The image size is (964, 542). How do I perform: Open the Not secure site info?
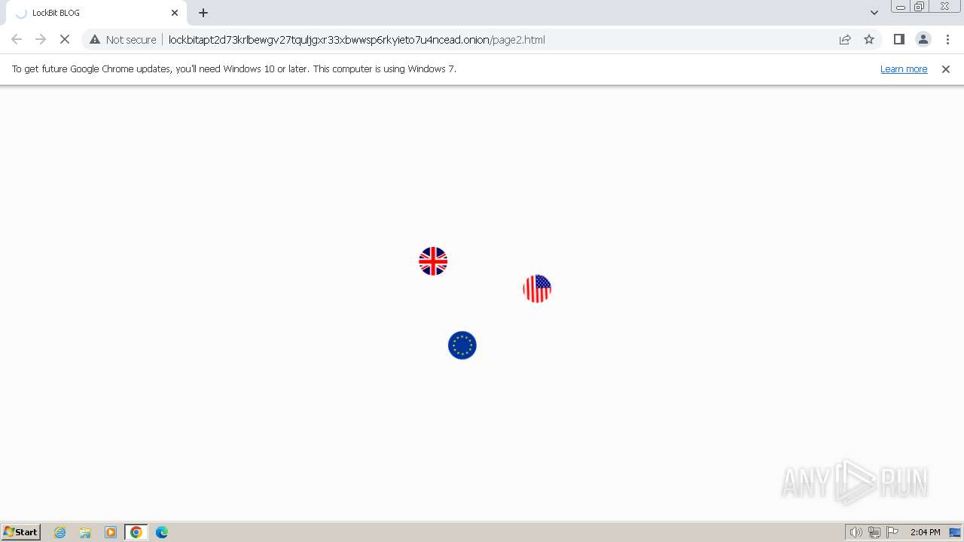[123, 39]
